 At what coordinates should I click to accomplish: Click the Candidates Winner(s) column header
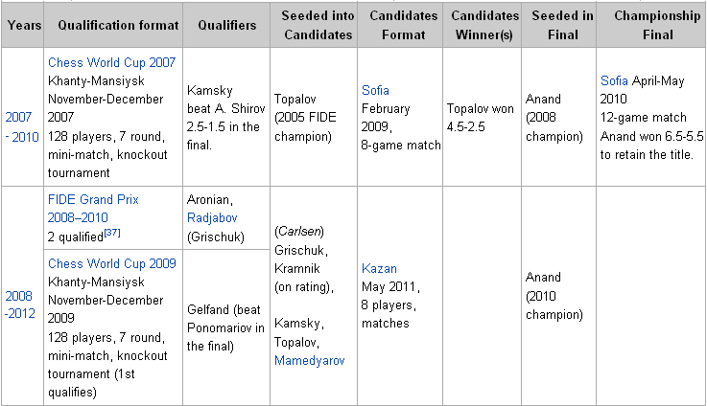click(483, 25)
